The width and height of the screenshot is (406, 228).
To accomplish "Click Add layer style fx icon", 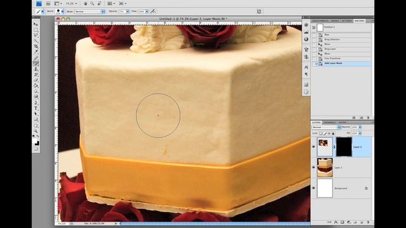I will [x=336, y=222].
